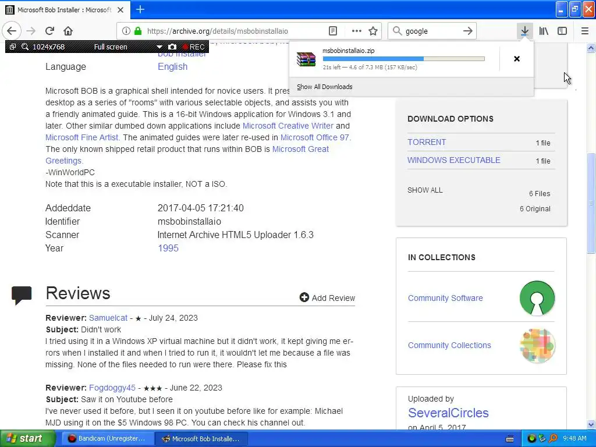596x447 pixels.
Task: Open reviewer Fogdoggy45's profile
Action: pyautogui.click(x=112, y=388)
